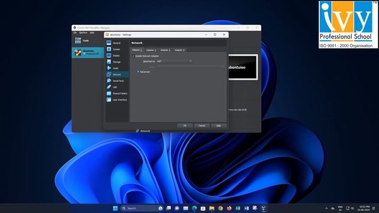This screenshot has height=213, width=379.
Task: Open the Shared Folders settings category
Action: click(117, 93)
